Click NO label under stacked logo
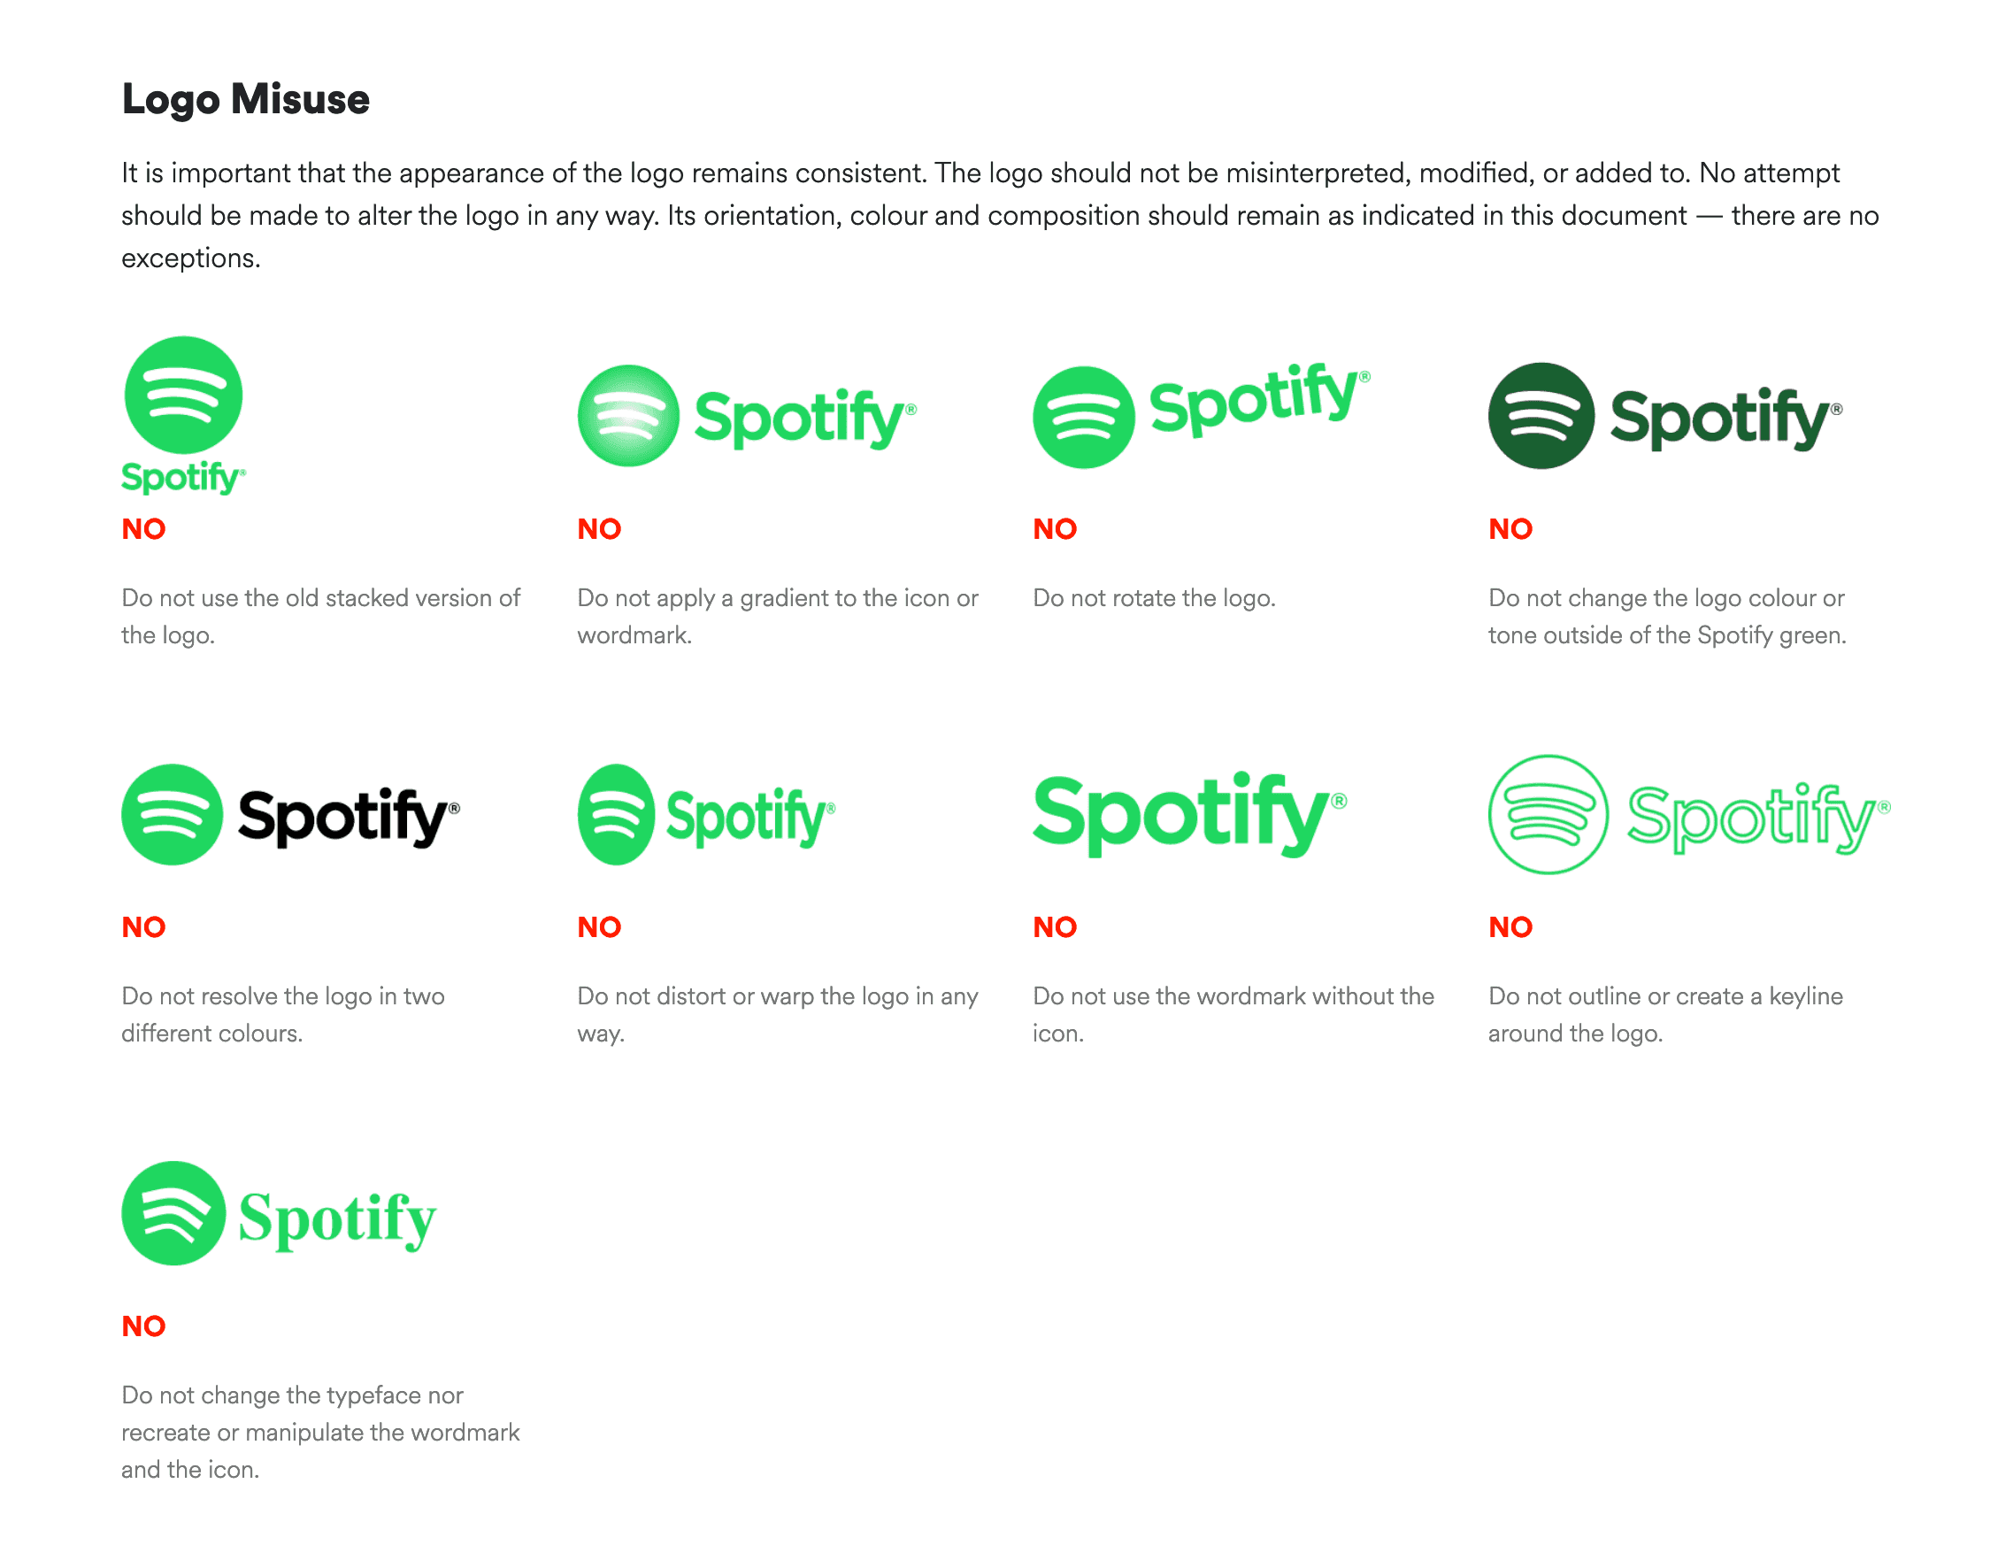 (143, 529)
